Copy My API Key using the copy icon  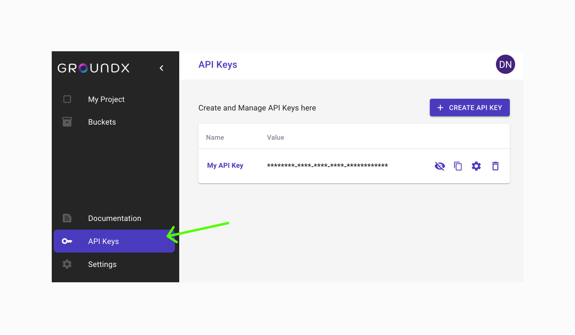click(458, 166)
